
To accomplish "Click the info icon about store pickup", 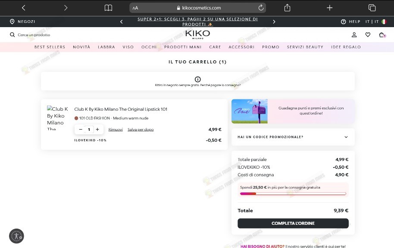I will [x=197, y=79].
